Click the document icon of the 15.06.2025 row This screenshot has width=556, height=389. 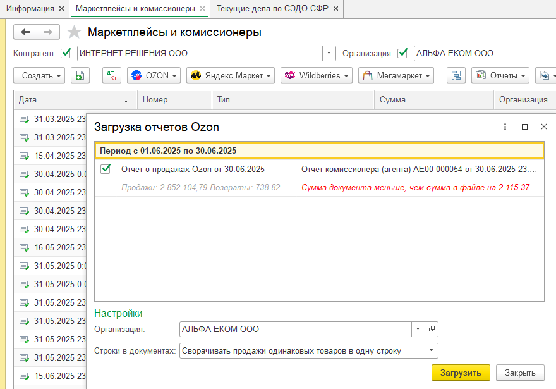[24, 376]
